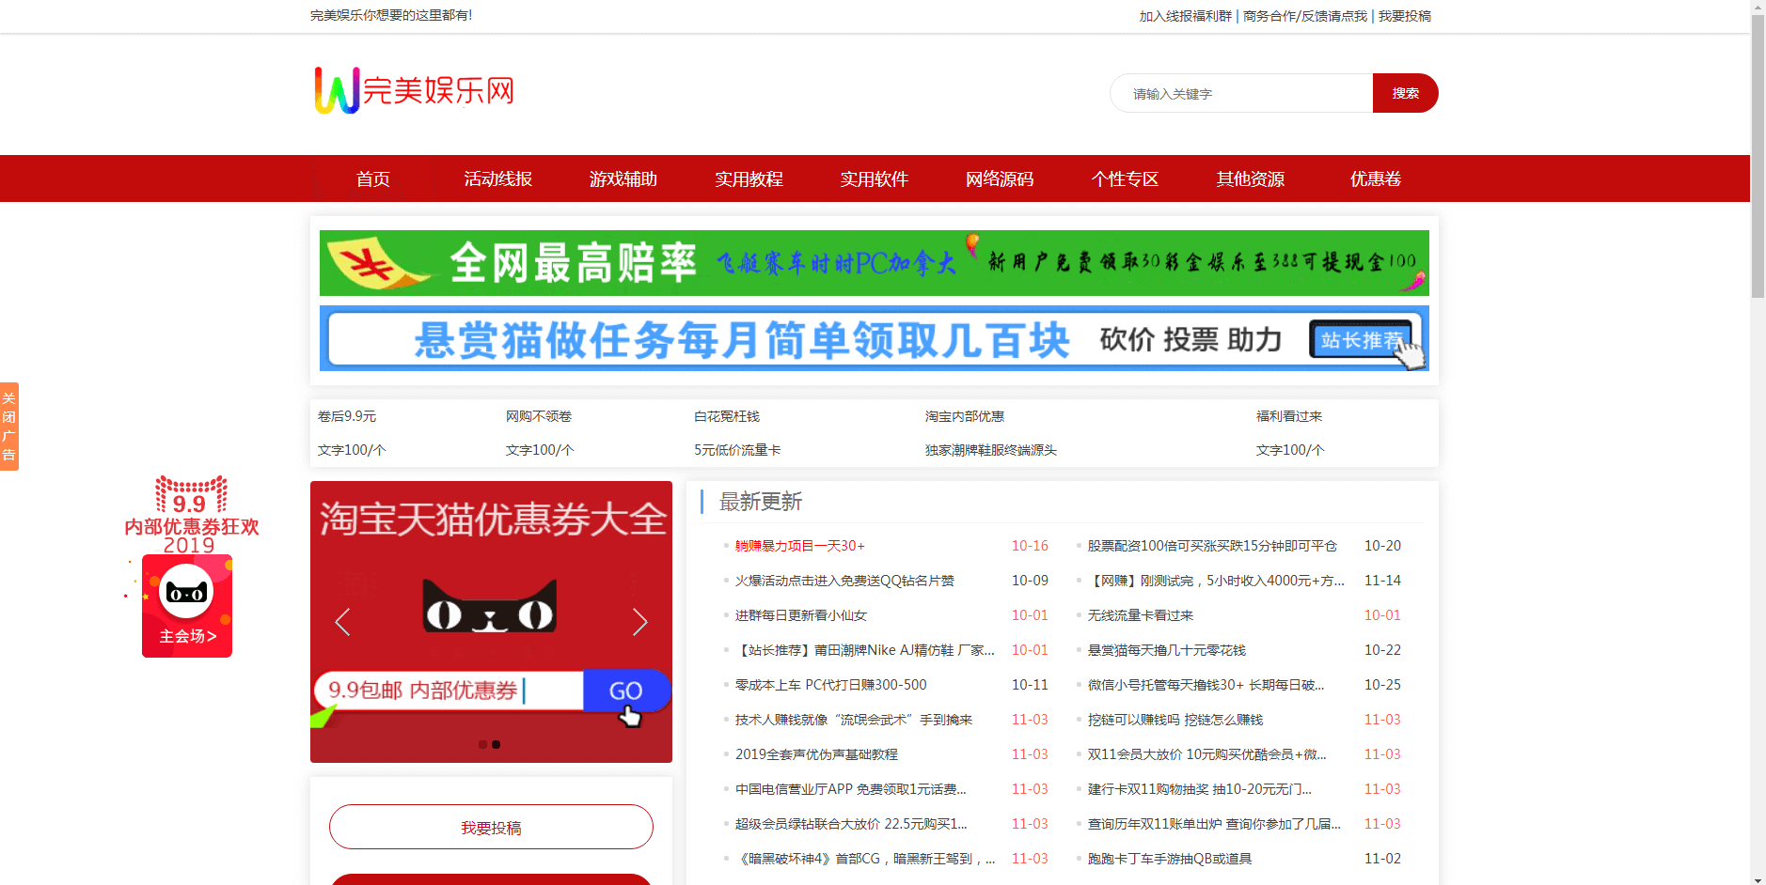Close the side ad via 关闭广告
The image size is (1766, 885).
[9, 425]
